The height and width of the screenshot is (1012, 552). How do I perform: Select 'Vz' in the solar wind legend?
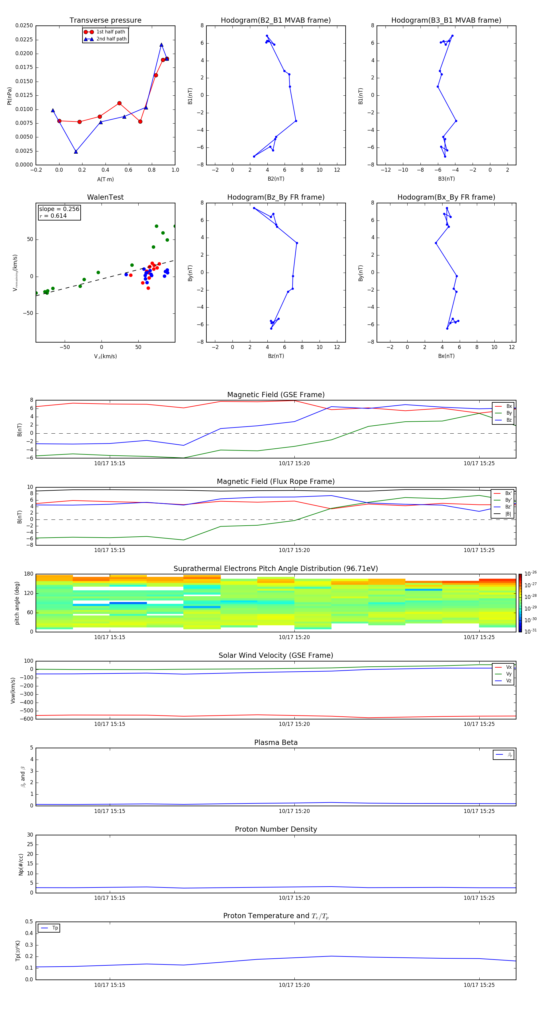point(503,681)
